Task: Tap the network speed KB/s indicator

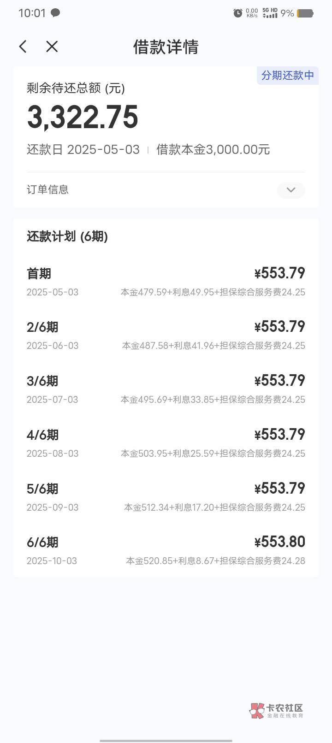Action: pyautogui.click(x=252, y=13)
